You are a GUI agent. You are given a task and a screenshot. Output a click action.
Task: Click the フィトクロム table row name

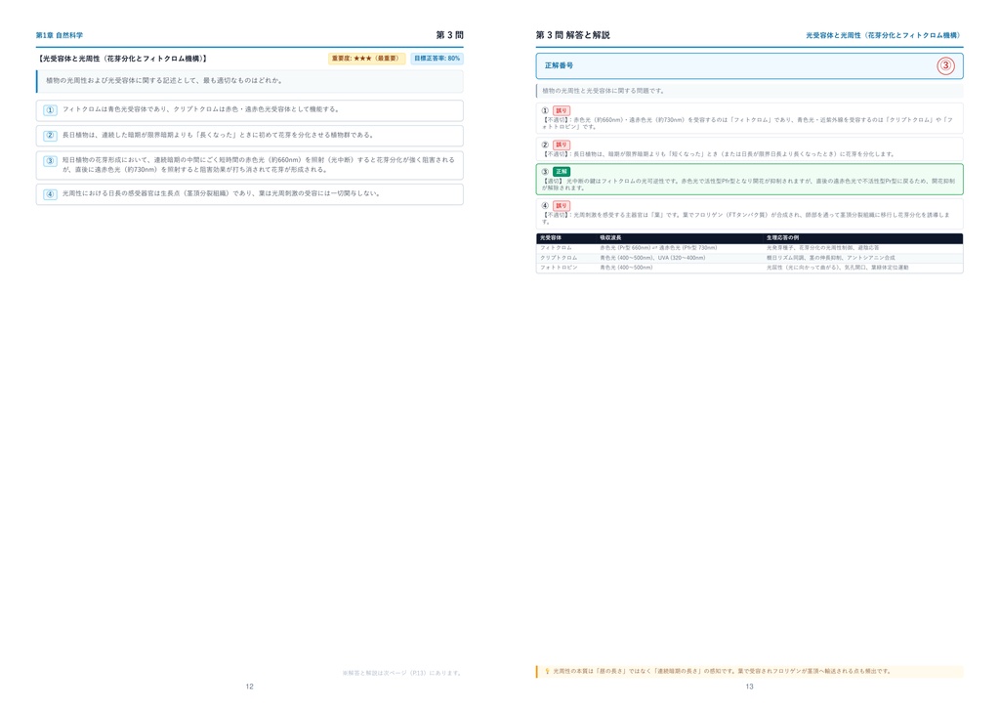coord(556,247)
